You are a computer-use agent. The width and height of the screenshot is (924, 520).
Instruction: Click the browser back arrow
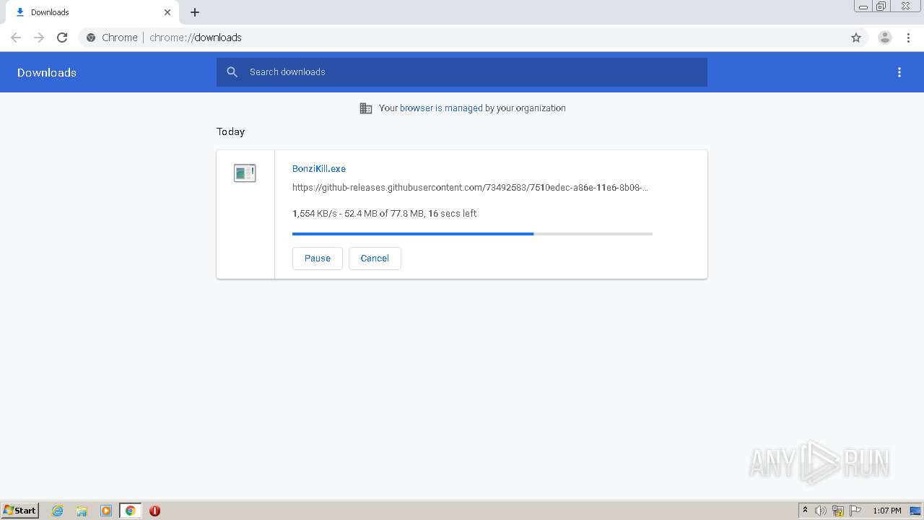(16, 38)
